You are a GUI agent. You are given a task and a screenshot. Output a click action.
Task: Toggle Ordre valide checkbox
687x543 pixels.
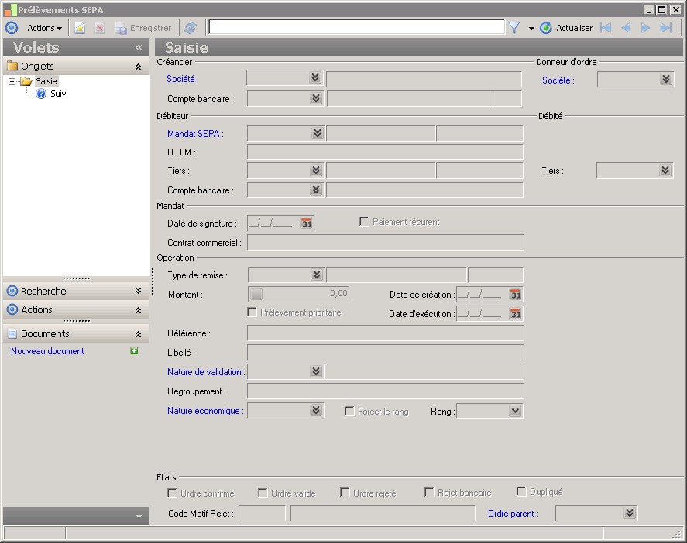(x=263, y=493)
